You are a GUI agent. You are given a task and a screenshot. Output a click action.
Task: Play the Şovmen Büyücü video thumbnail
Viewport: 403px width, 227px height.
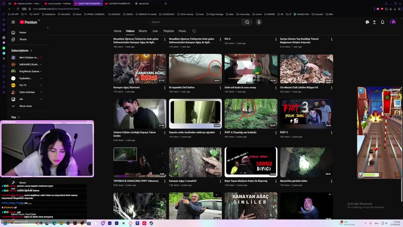click(x=251, y=162)
